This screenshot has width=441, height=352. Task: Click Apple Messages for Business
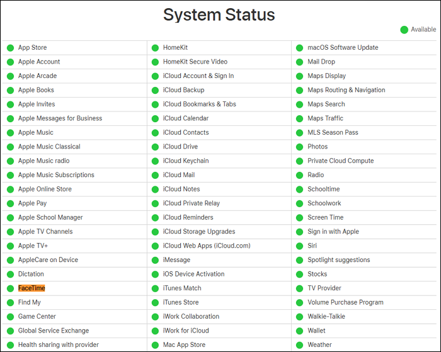60,118
